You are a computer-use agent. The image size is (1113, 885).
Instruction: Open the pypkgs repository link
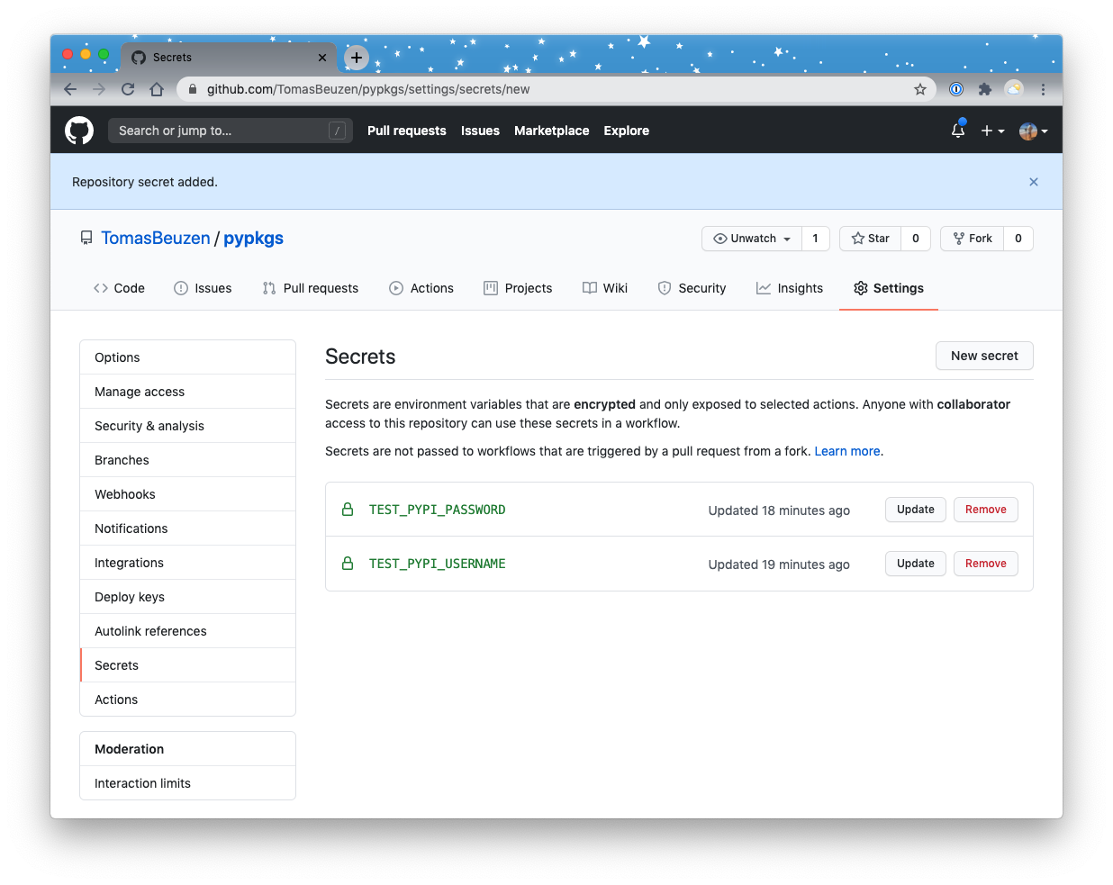click(x=253, y=238)
